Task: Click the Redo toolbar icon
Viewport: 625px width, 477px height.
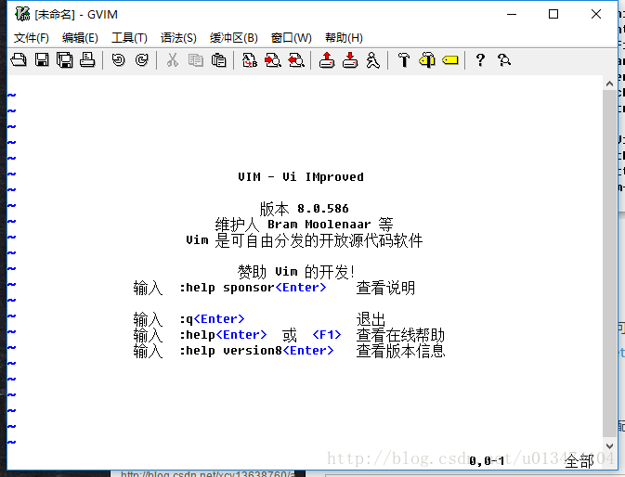Action: (141, 60)
